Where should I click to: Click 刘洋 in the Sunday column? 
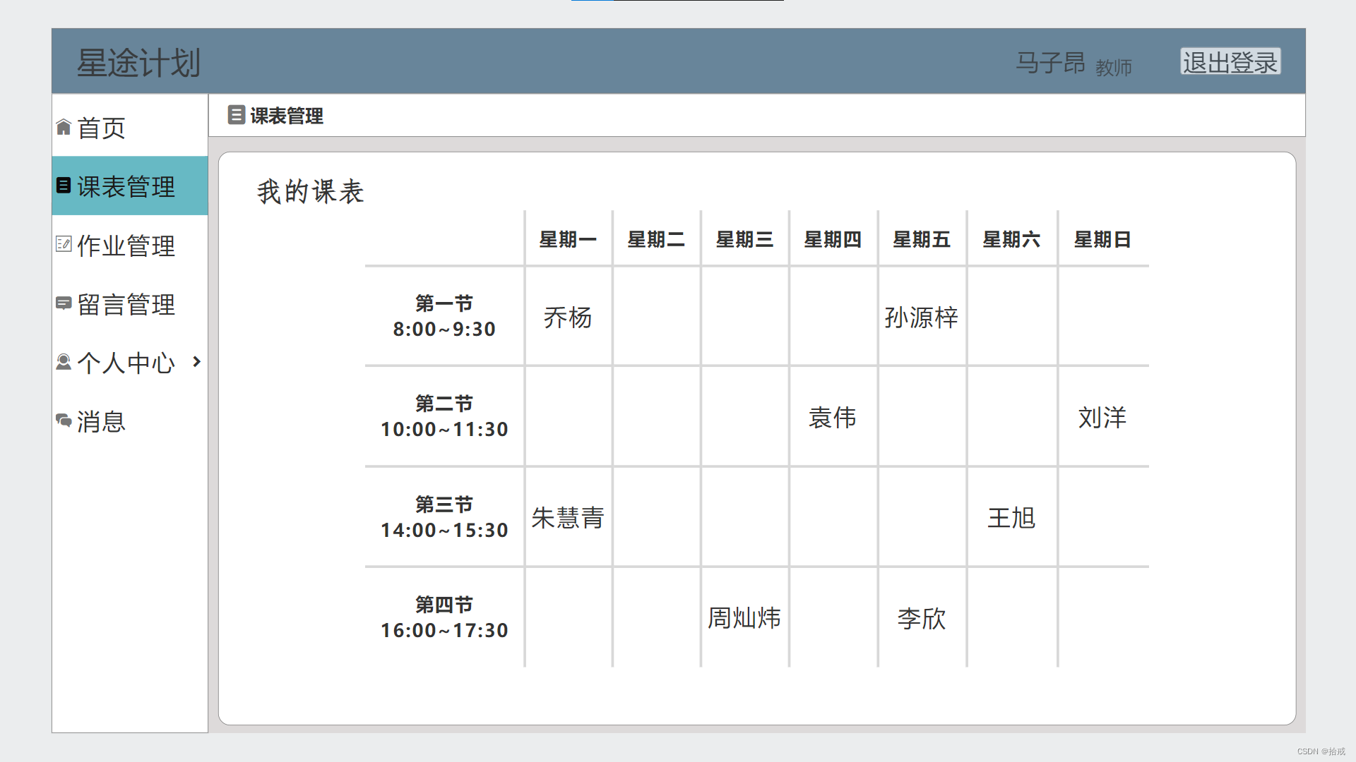click(1102, 418)
